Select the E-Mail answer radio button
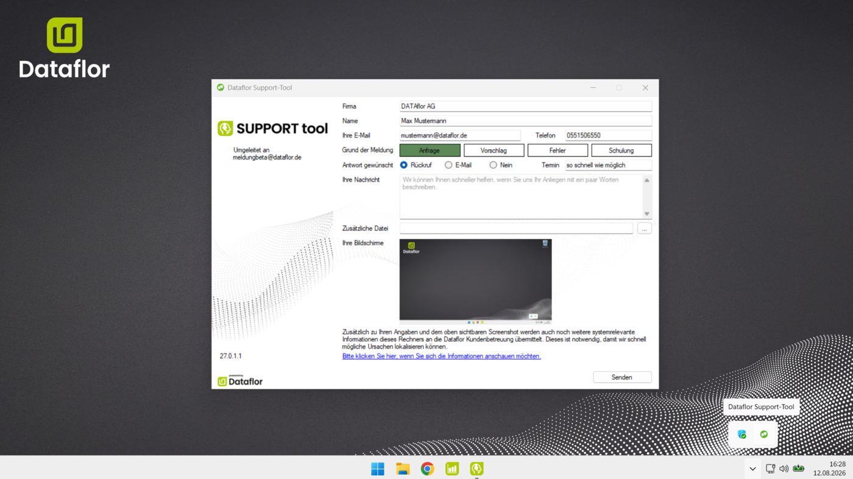 [448, 165]
